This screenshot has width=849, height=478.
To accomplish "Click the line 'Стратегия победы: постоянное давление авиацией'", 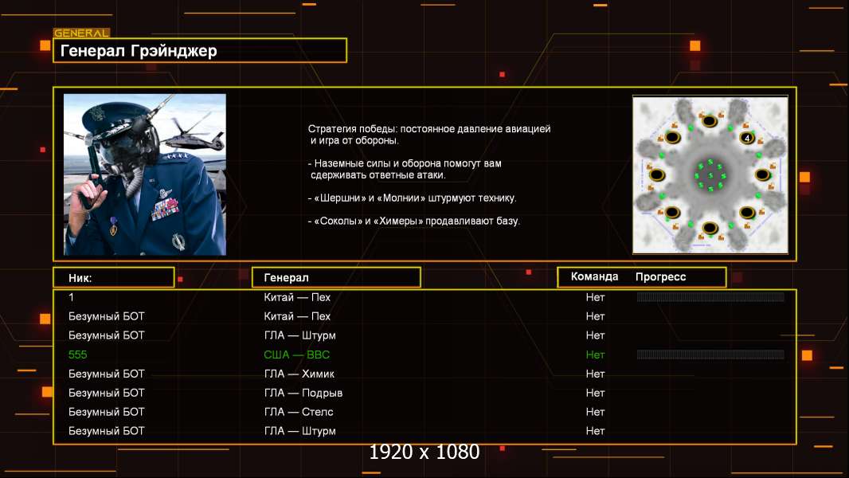I will pyautogui.click(x=429, y=129).
